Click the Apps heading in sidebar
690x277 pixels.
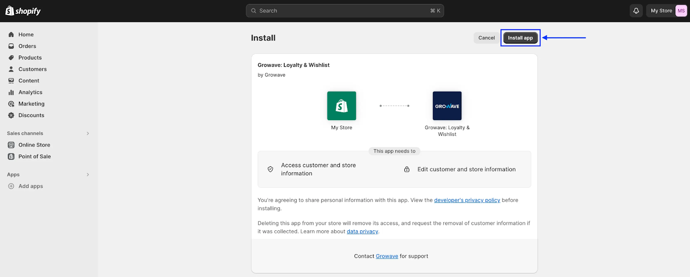[x=13, y=174]
